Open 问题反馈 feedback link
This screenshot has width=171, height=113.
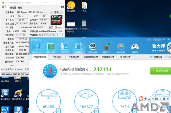157,40
